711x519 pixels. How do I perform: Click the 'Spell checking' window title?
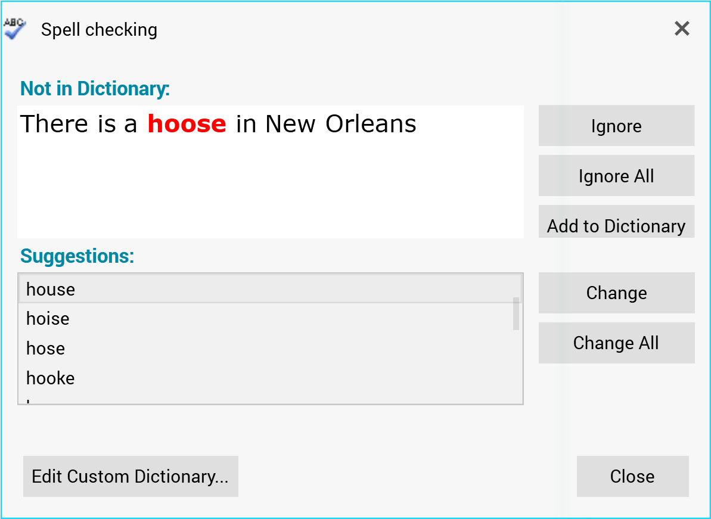coord(99,30)
